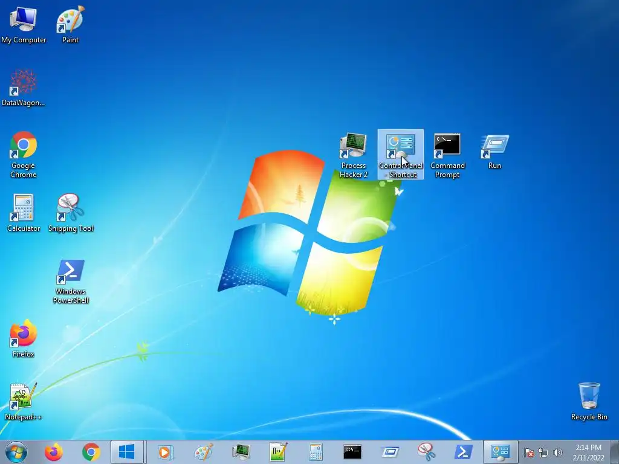Select the Snipping Tool desktop shortcut

point(71,213)
